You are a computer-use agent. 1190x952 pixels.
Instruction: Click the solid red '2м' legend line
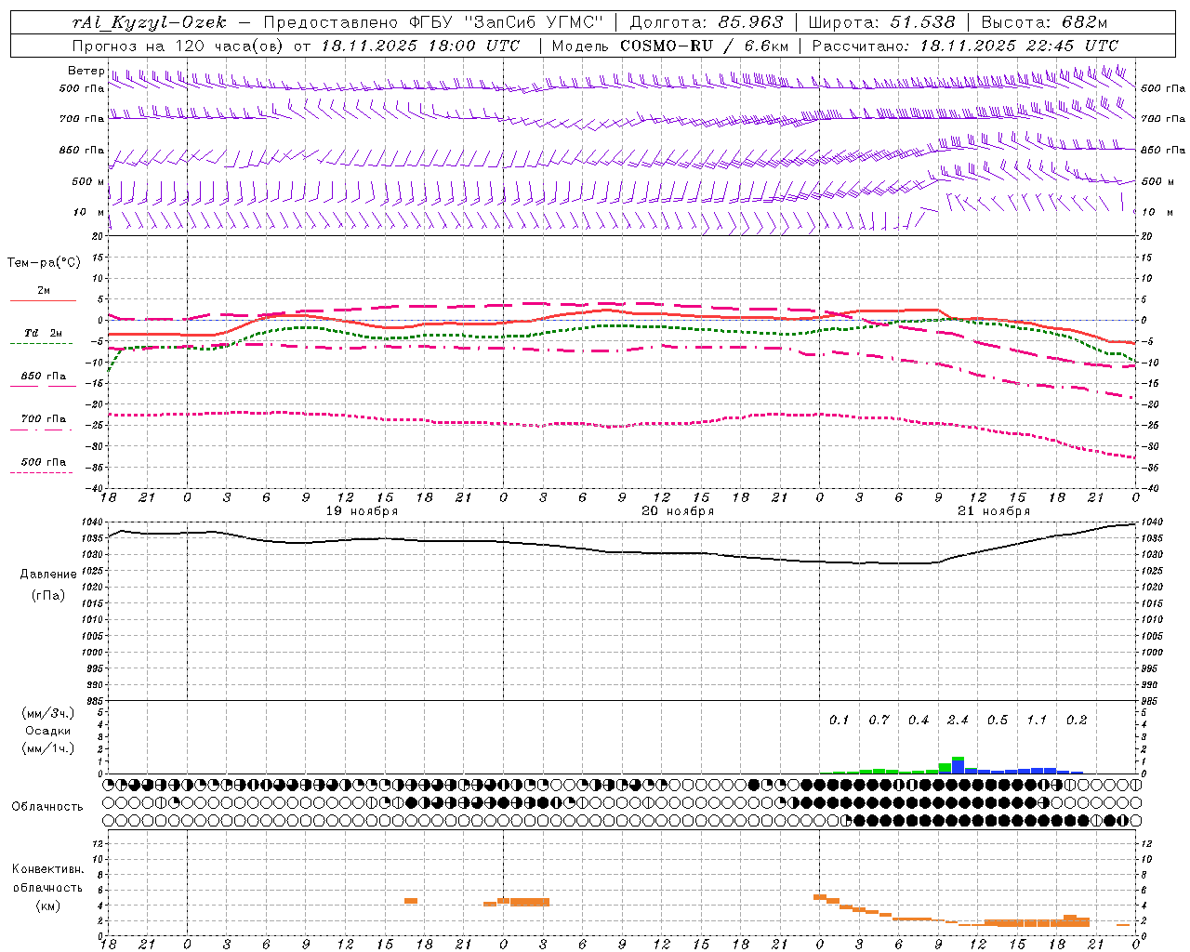(x=43, y=300)
